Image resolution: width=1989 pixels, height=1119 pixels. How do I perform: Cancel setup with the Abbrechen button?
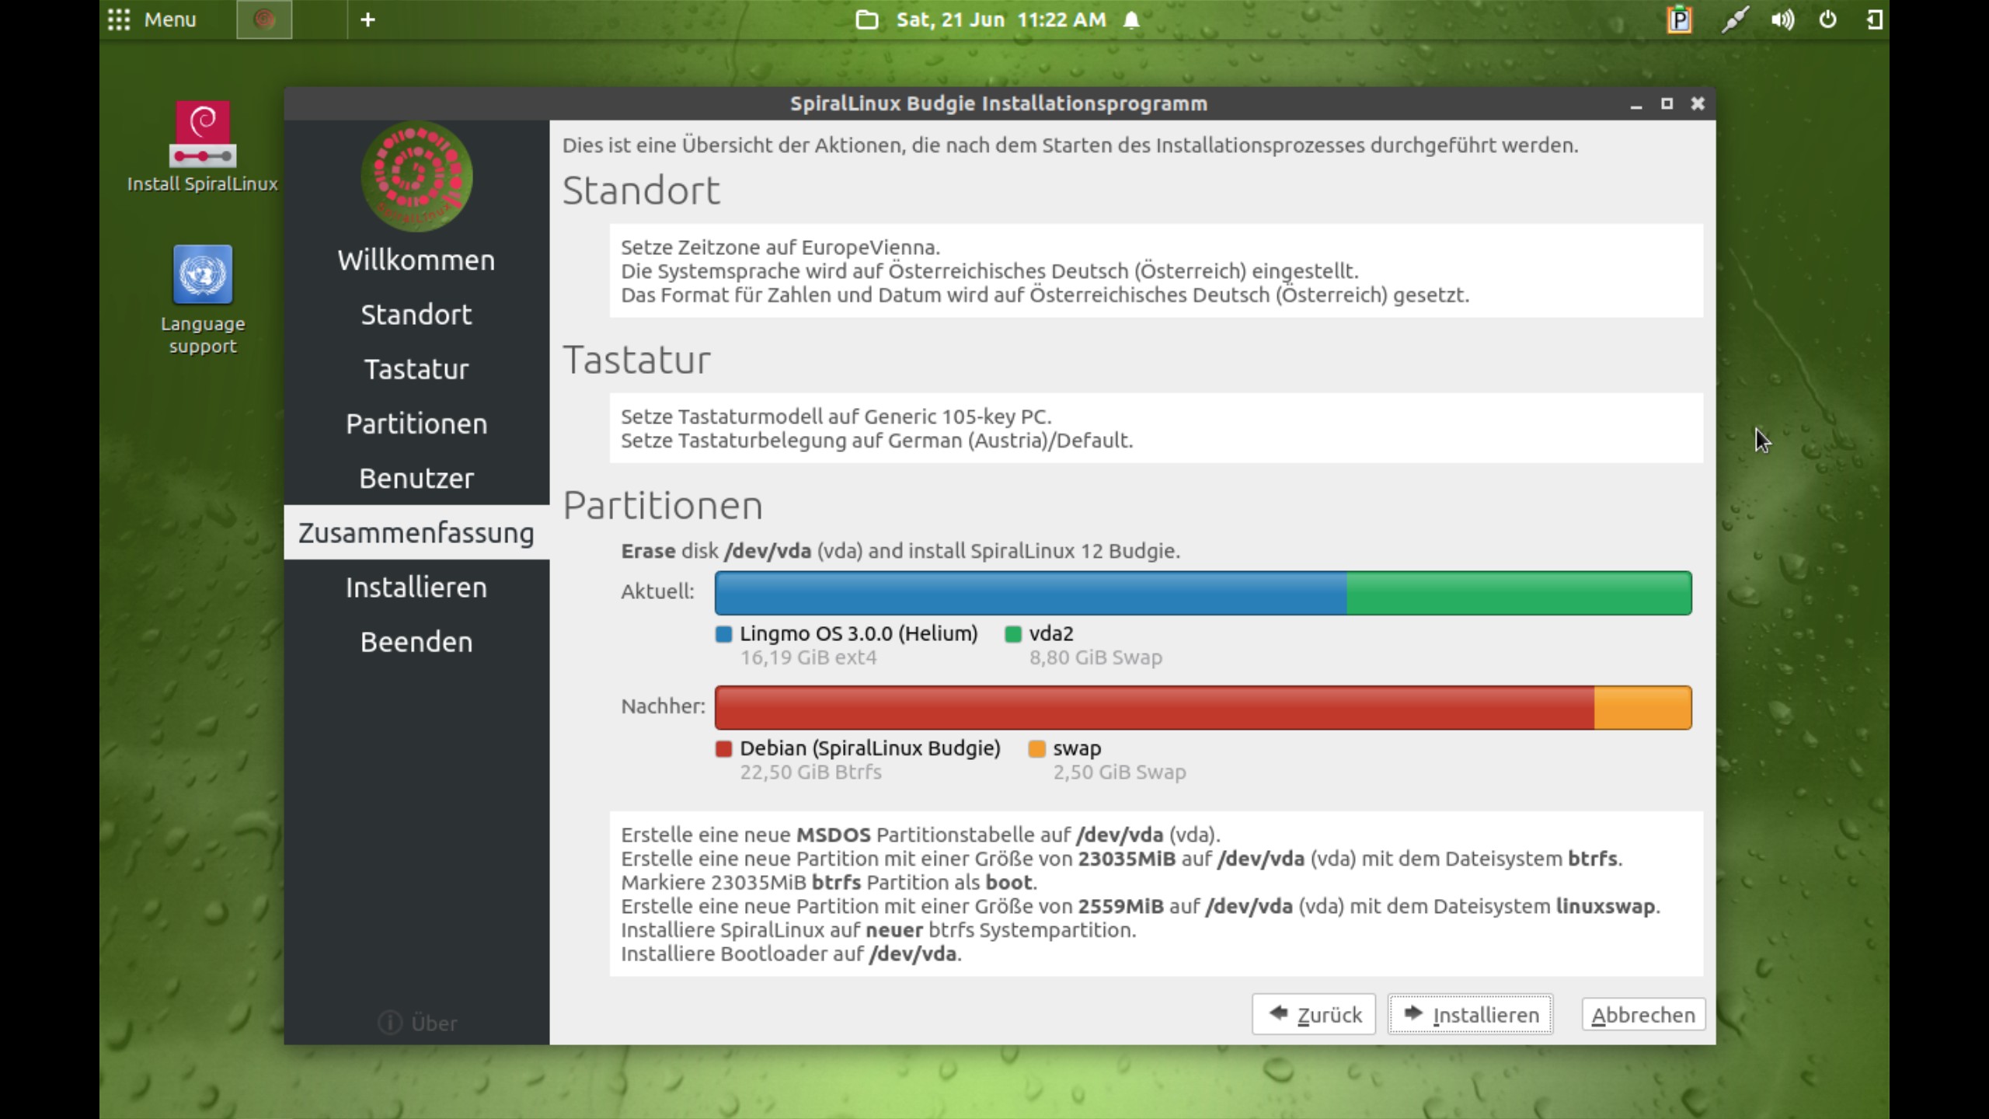tap(1643, 1015)
